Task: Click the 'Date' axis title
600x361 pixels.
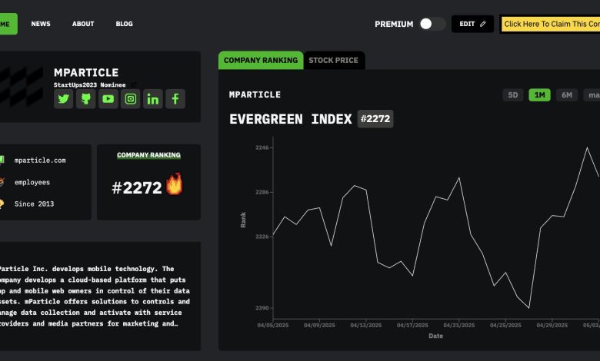Action: [436, 336]
